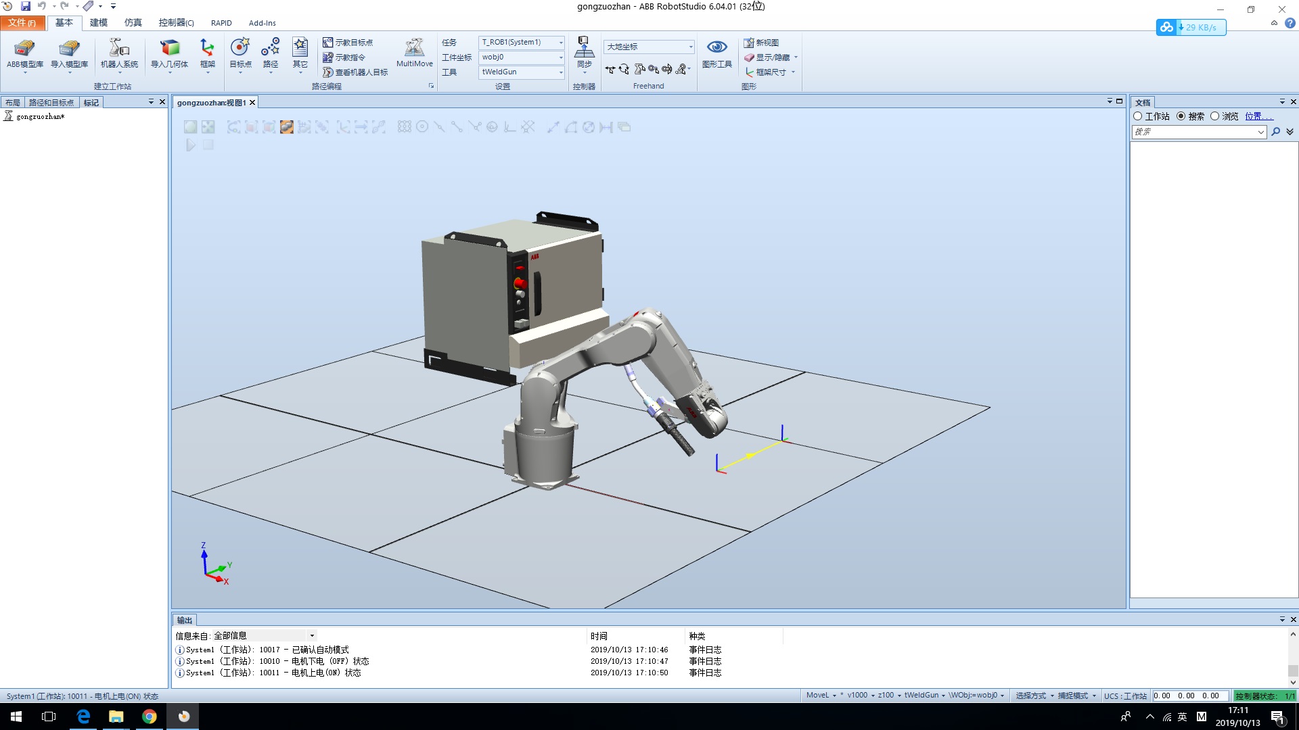Image resolution: width=1299 pixels, height=730 pixels.
Task: Switch to the 仿真 ribbon tab
Action: (x=133, y=23)
